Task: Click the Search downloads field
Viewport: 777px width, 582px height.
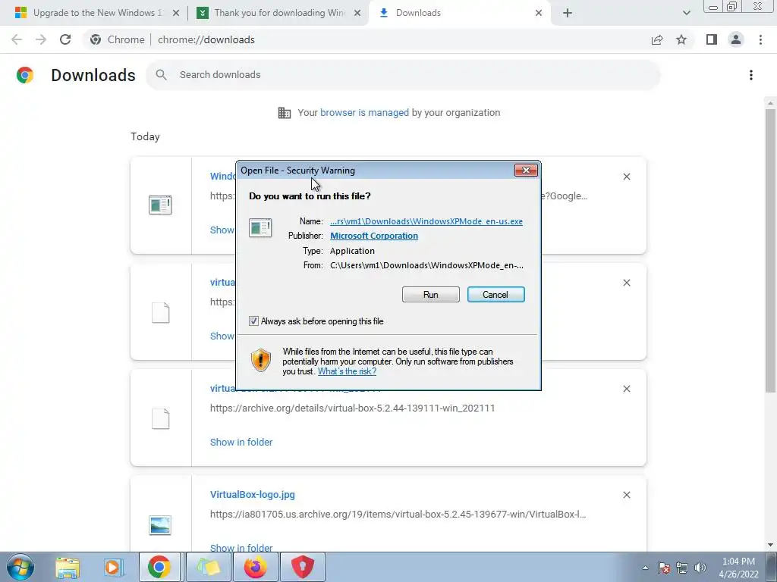Action: (x=403, y=75)
